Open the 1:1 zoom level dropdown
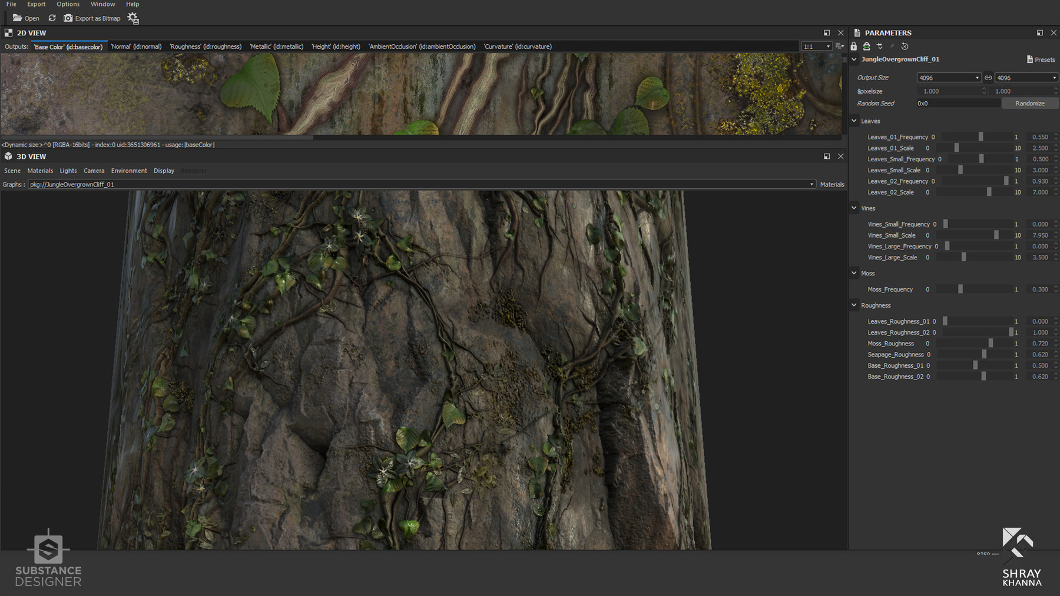 coord(816,46)
